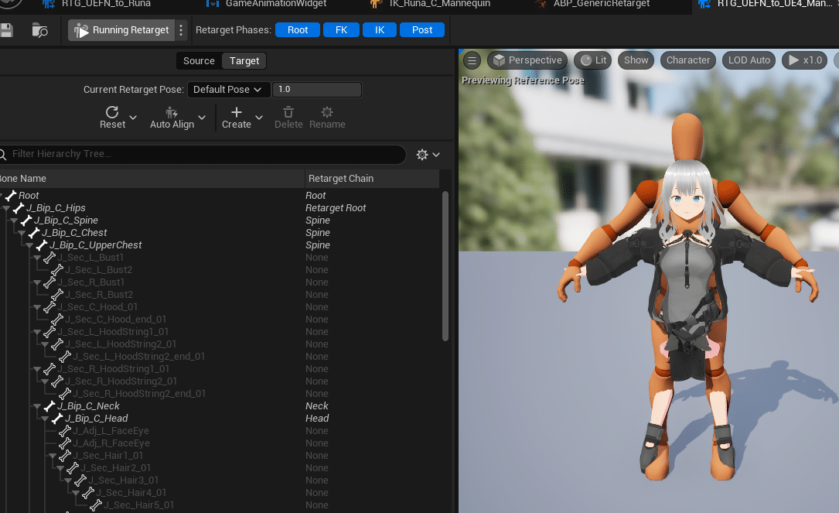Open the Current Retarget Pose dropdown
This screenshot has width=839, height=513.
tap(229, 89)
